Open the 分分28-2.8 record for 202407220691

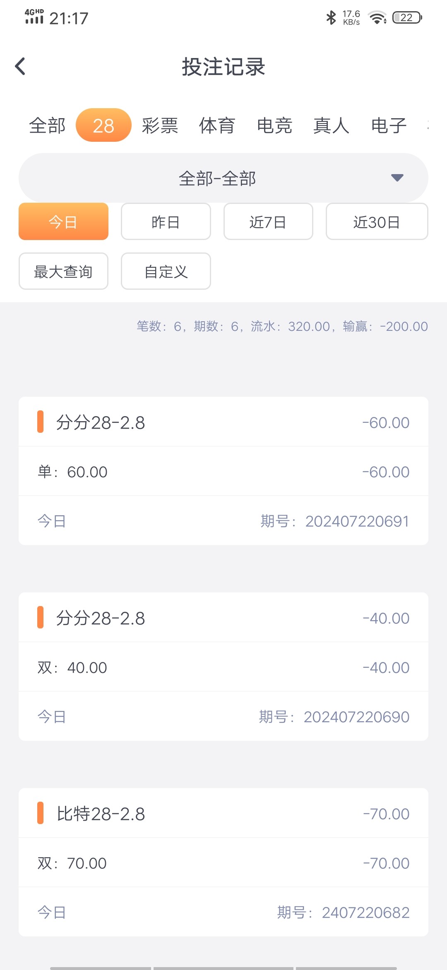pos(223,470)
